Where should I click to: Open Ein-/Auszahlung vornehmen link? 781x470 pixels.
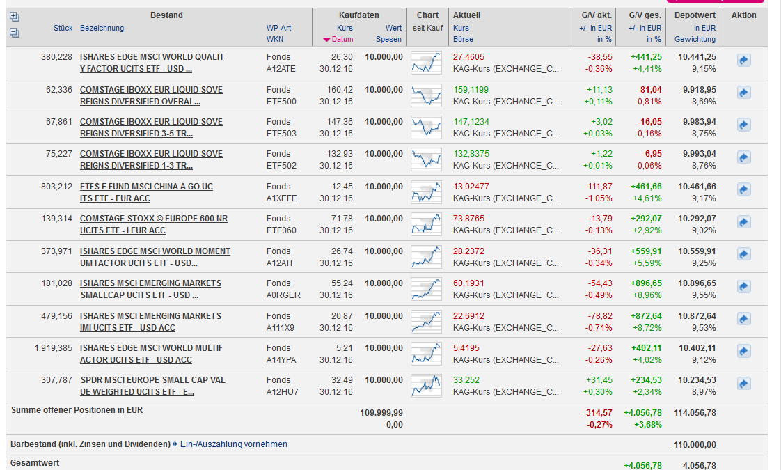coord(233,444)
